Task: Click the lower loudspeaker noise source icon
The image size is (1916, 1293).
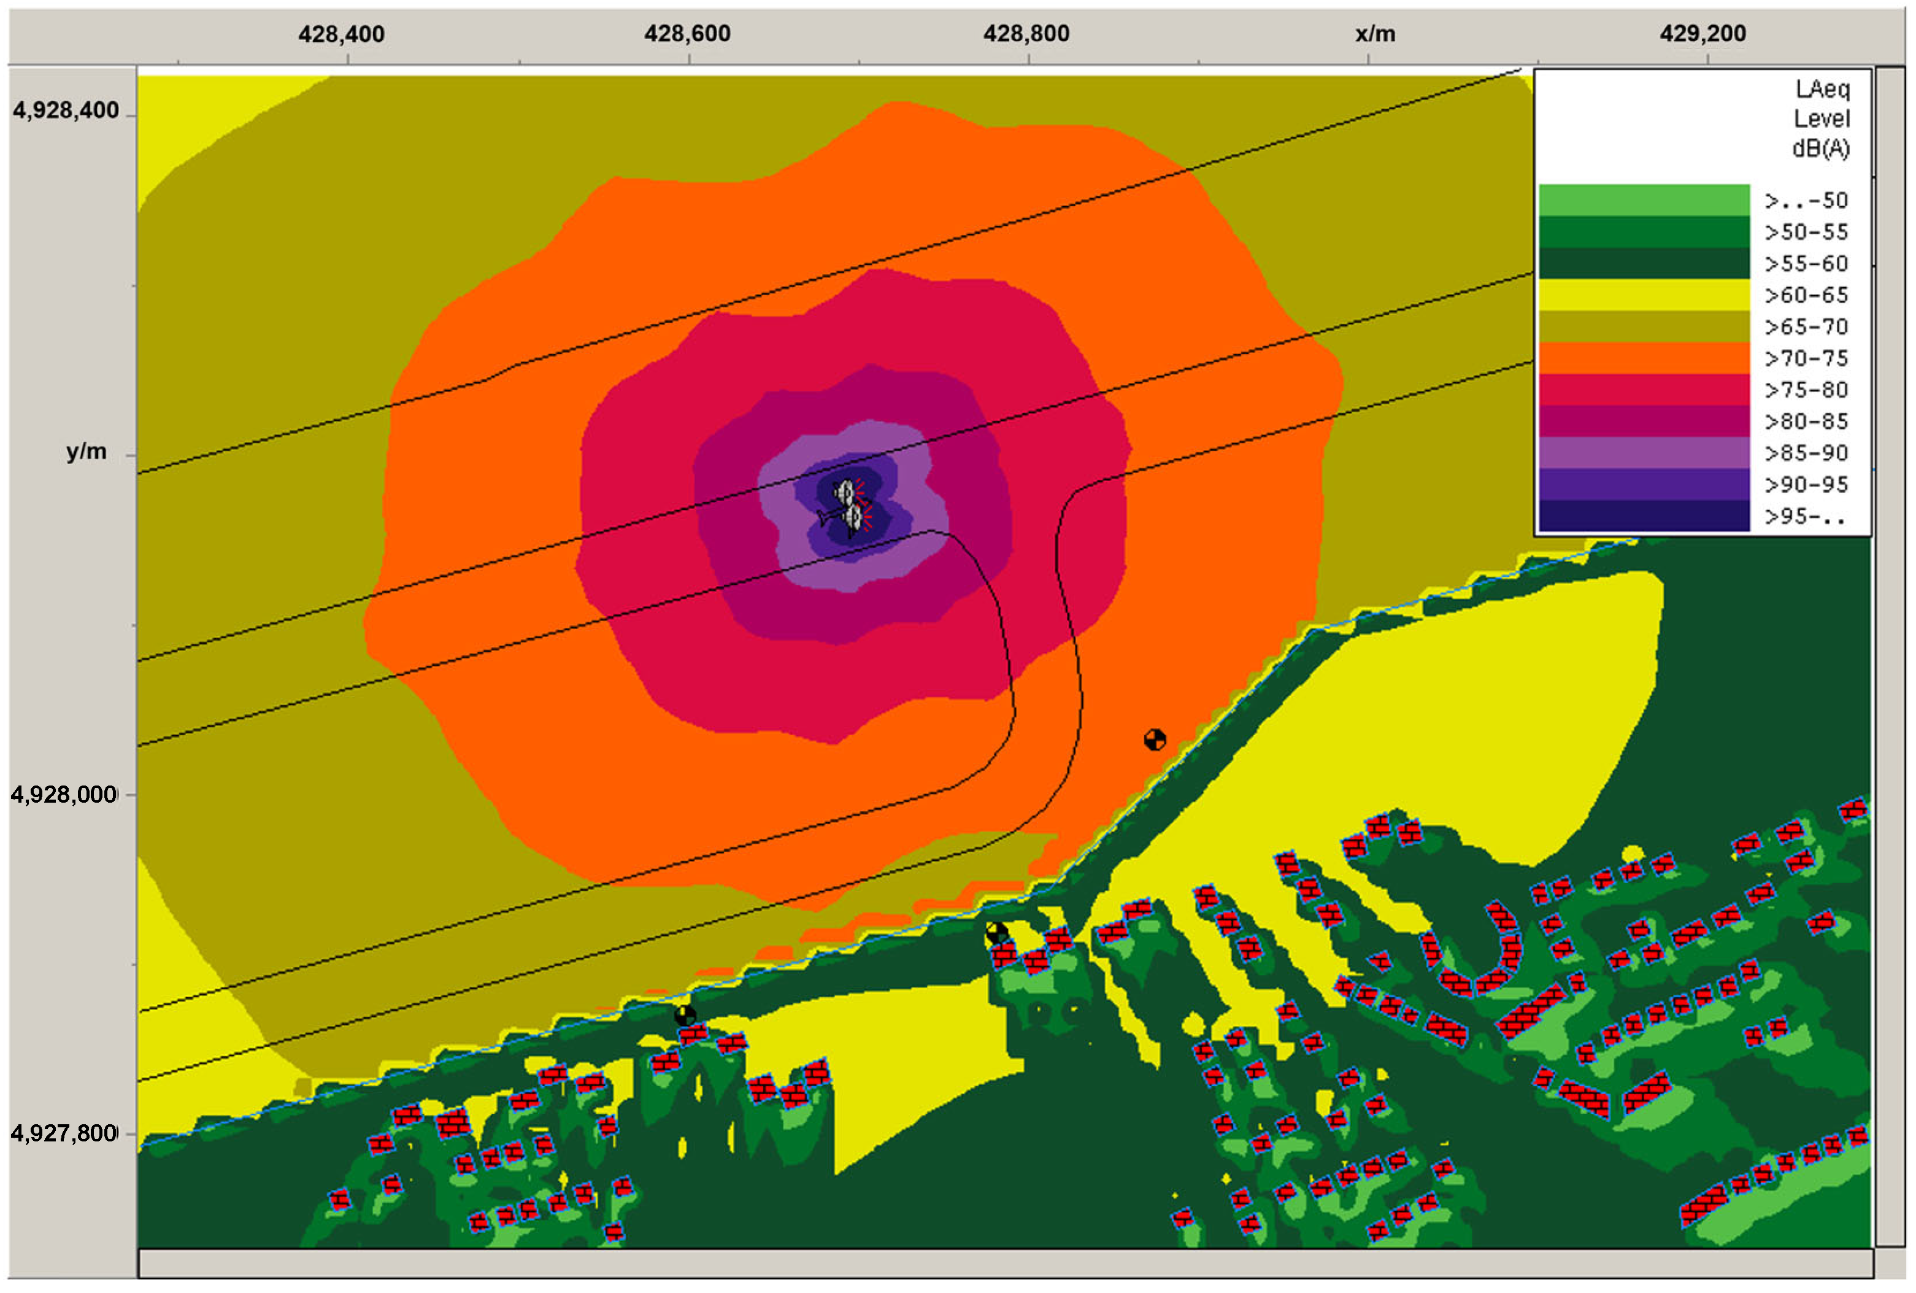Action: point(853,518)
